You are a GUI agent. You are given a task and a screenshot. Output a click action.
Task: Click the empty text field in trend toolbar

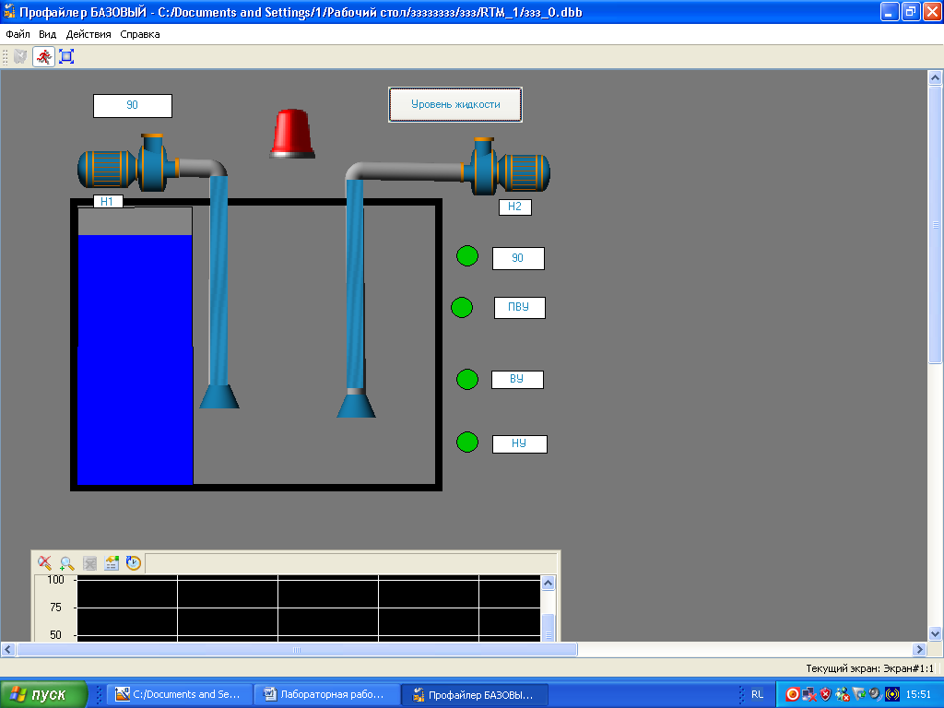click(x=350, y=563)
